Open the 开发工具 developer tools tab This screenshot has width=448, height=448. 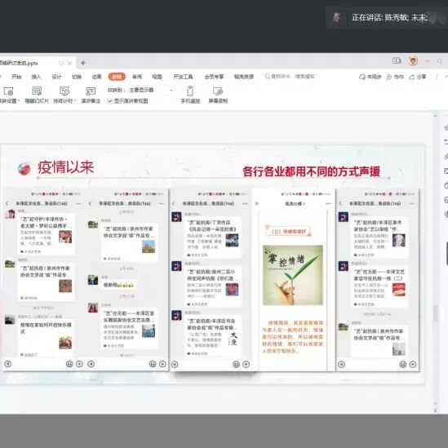pyautogui.click(x=183, y=77)
